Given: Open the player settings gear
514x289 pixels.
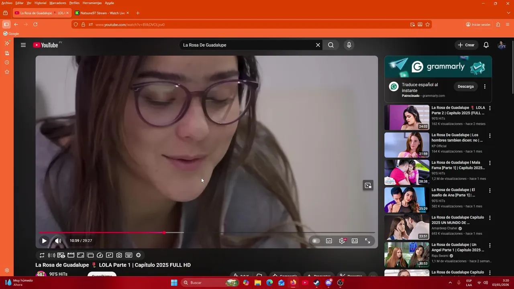Looking at the screenshot, I should point(342,241).
